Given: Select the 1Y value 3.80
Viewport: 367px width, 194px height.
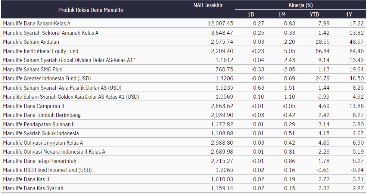Looking at the screenshot, I should click(358, 124).
